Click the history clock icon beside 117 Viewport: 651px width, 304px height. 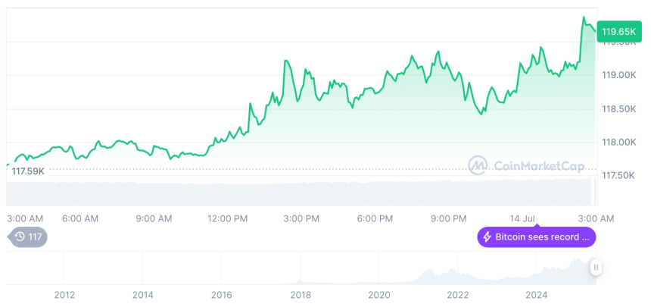(20, 237)
